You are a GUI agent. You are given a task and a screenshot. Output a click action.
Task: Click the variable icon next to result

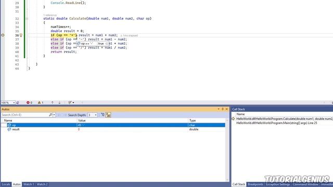point(9,129)
